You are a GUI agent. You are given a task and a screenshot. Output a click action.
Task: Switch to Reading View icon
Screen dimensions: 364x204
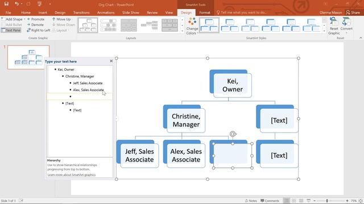(x=301, y=201)
